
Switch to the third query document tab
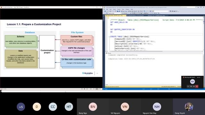(x=156, y=16)
